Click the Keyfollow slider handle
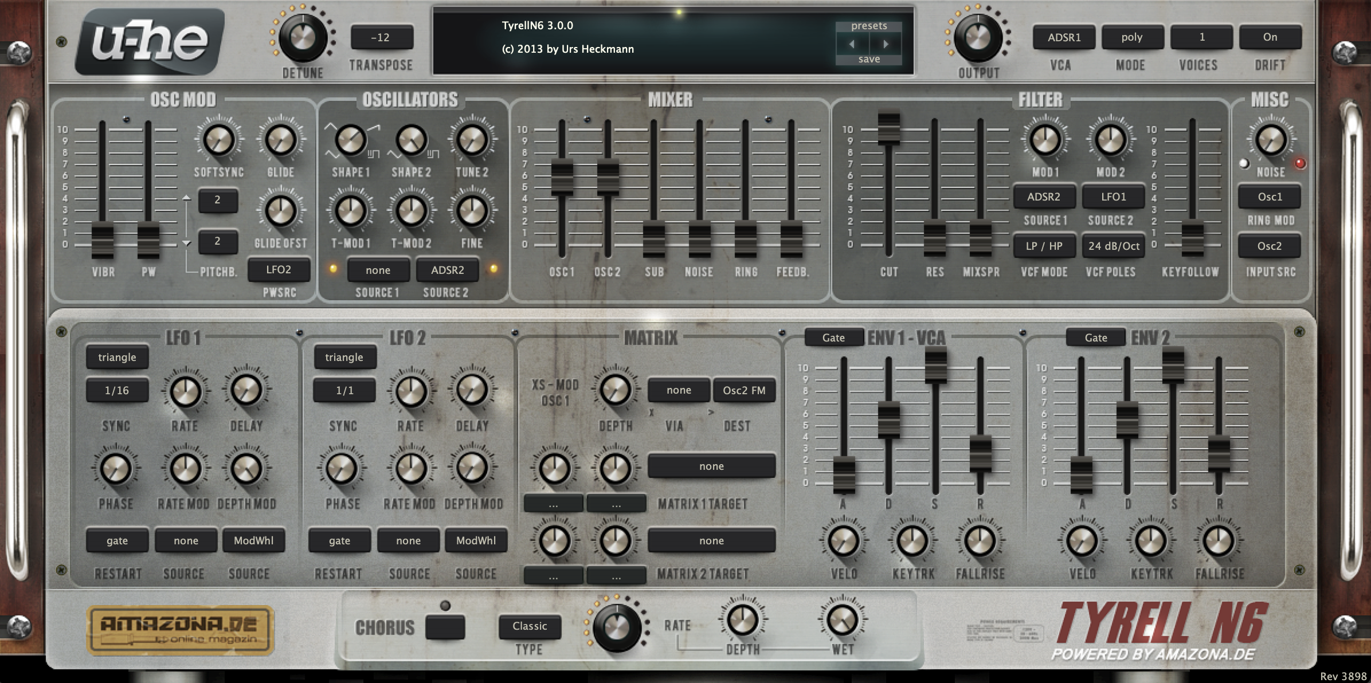The image size is (1371, 683). [1192, 239]
